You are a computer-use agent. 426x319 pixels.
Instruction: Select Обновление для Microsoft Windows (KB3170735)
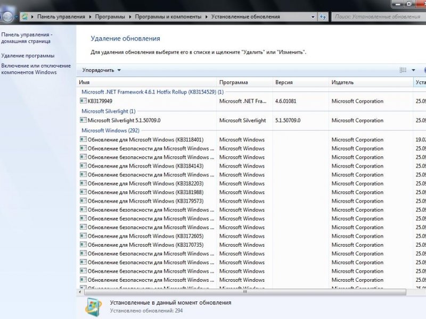pos(251,245)
